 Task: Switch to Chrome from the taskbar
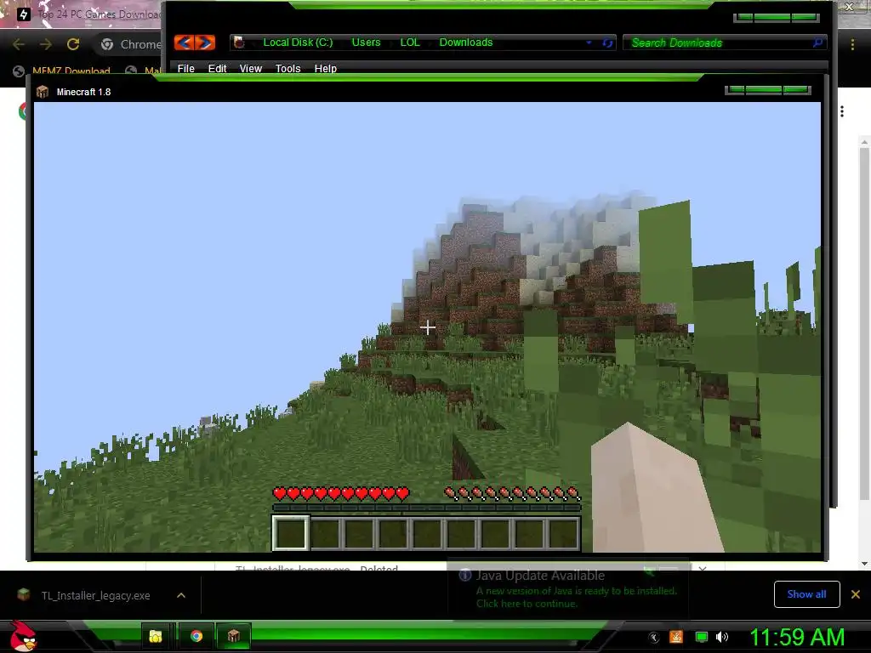(x=196, y=636)
